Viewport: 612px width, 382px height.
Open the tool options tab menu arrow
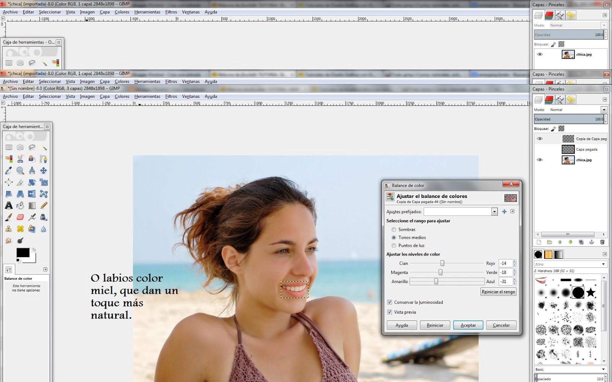pos(45,269)
